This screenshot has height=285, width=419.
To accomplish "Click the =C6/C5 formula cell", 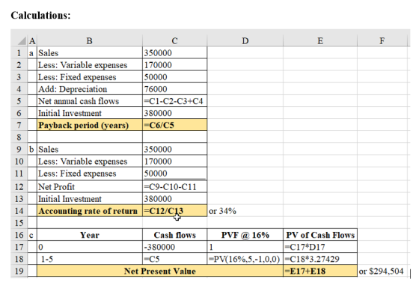I will coord(175,125).
